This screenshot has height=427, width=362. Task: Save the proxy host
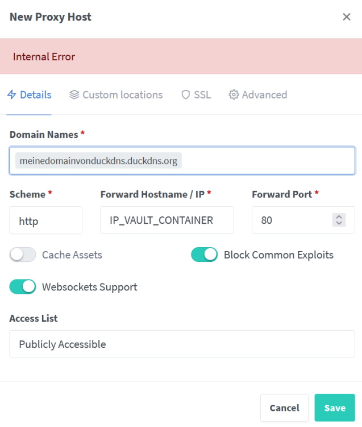click(335, 408)
